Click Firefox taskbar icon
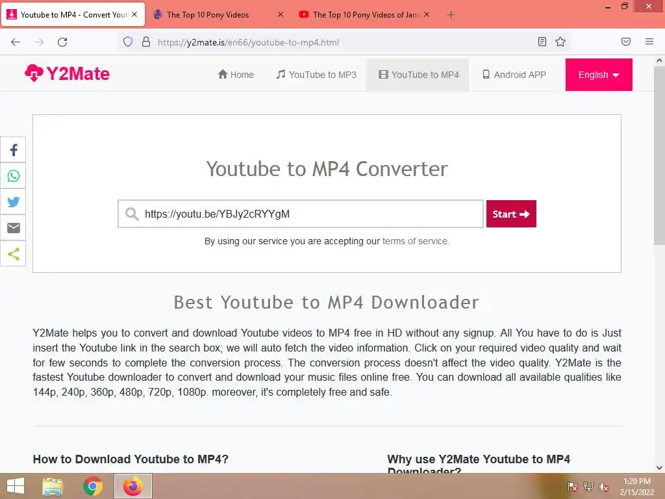 132,486
